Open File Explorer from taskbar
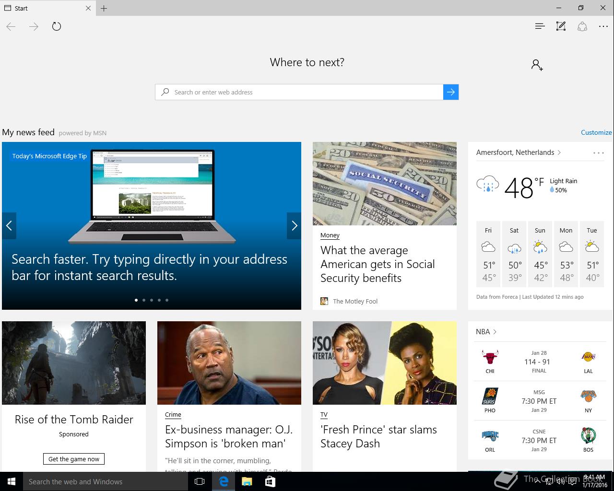Image resolution: width=614 pixels, height=491 pixels. 247,481
